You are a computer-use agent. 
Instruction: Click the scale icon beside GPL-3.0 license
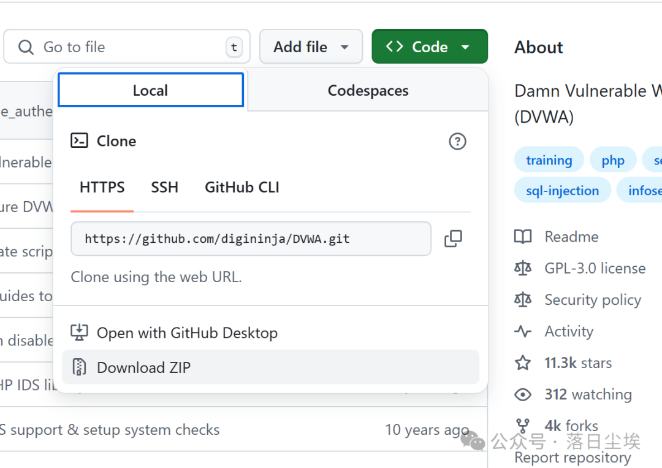(523, 268)
